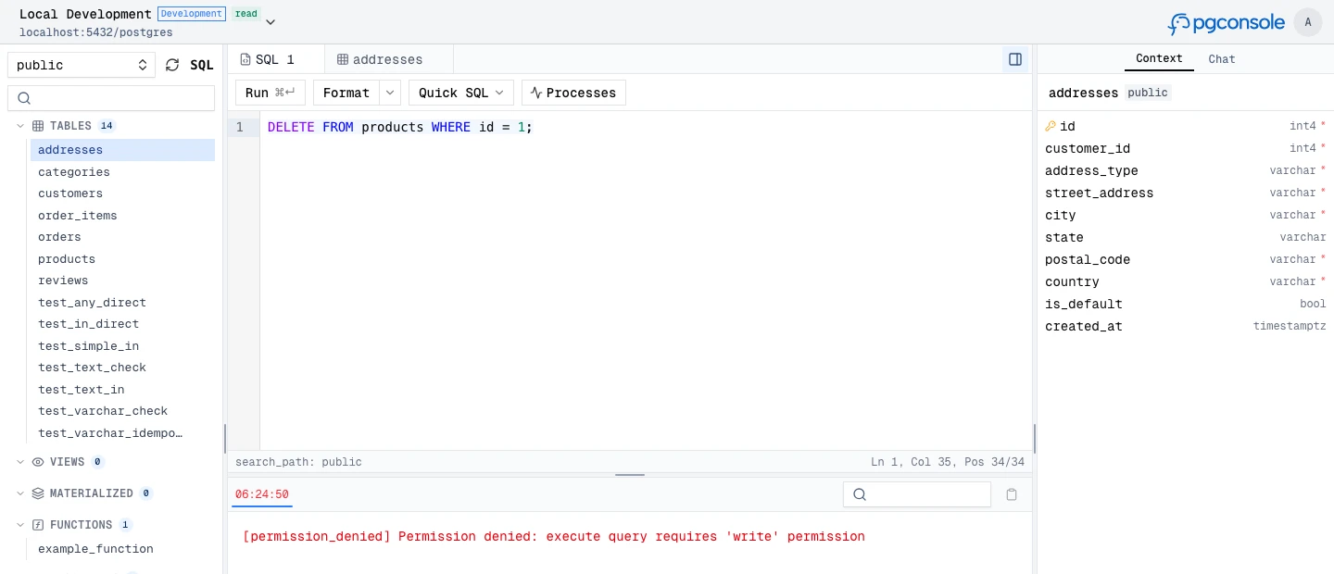Click the results search field
1334x574 pixels.
(x=917, y=494)
